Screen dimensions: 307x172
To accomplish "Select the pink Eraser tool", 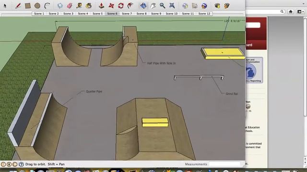I will coord(70,6).
